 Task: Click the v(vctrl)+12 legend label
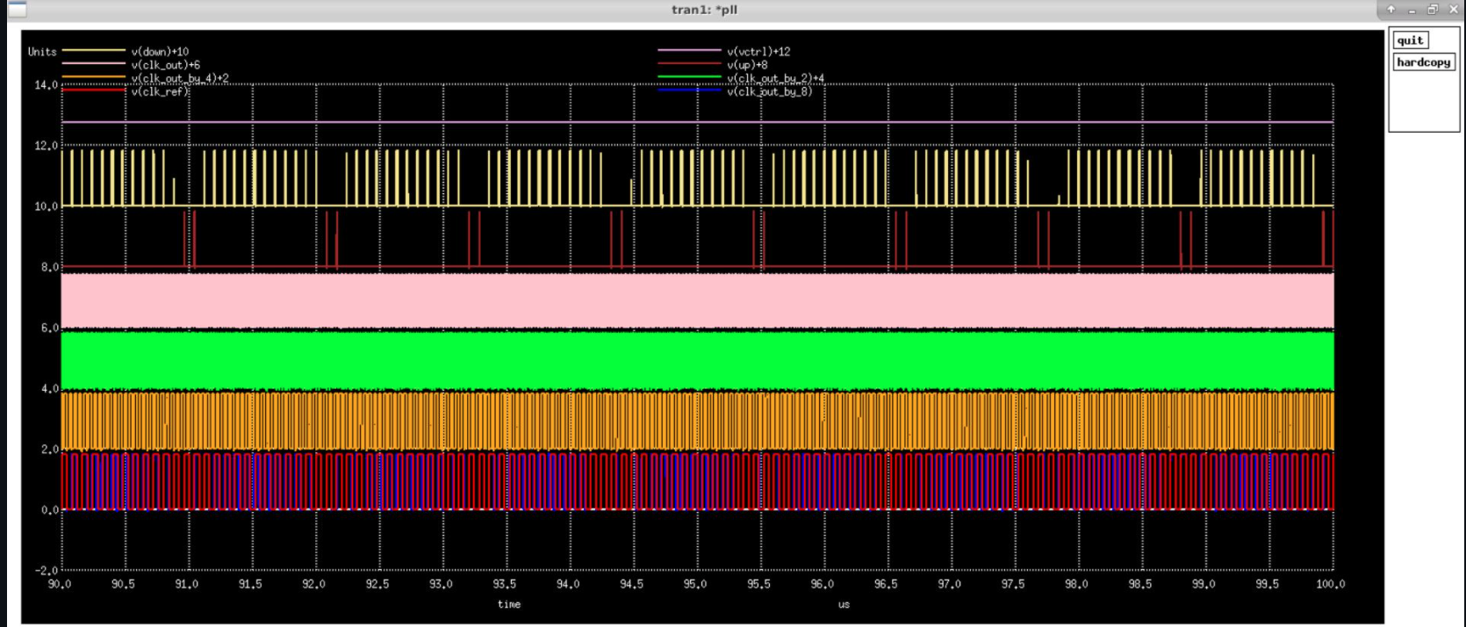pyautogui.click(x=758, y=52)
